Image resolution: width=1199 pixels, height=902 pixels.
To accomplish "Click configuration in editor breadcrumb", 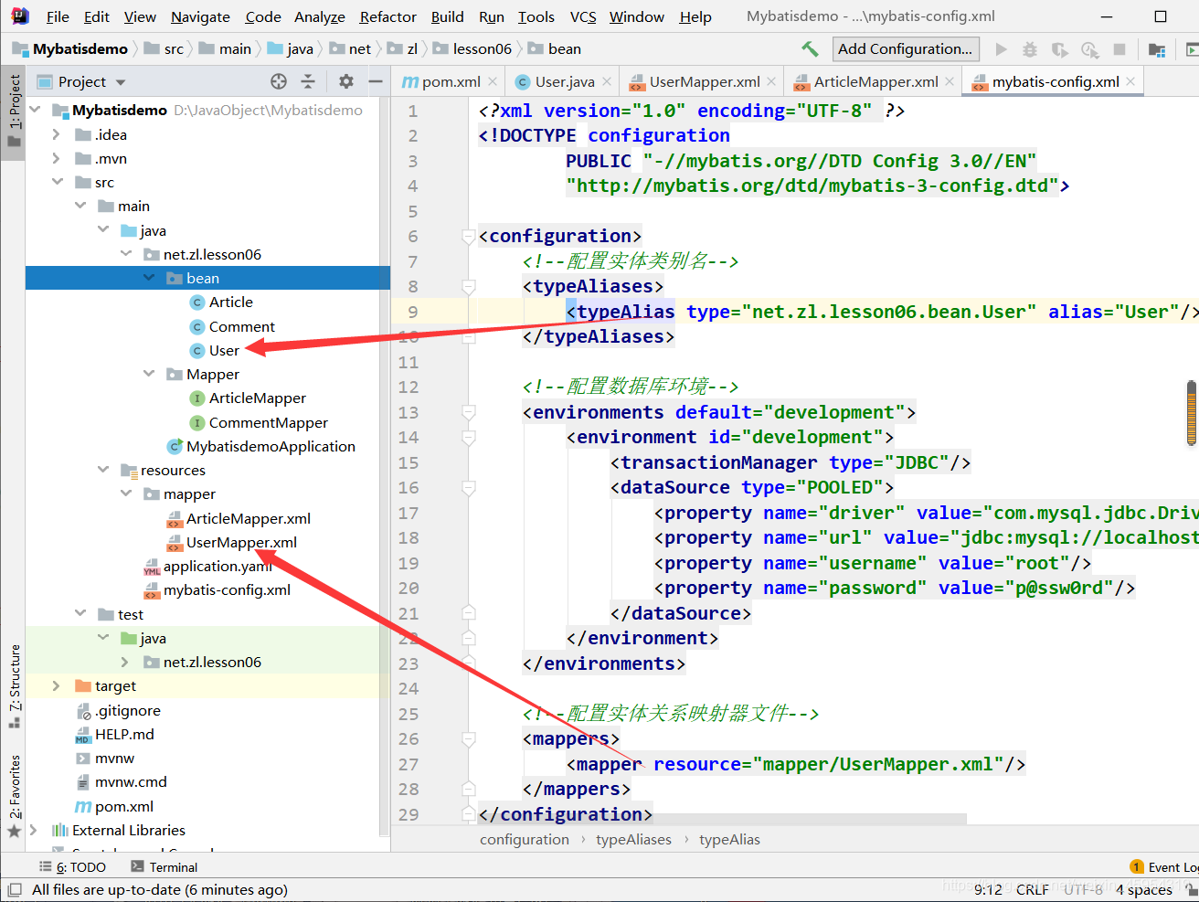I will point(525,839).
